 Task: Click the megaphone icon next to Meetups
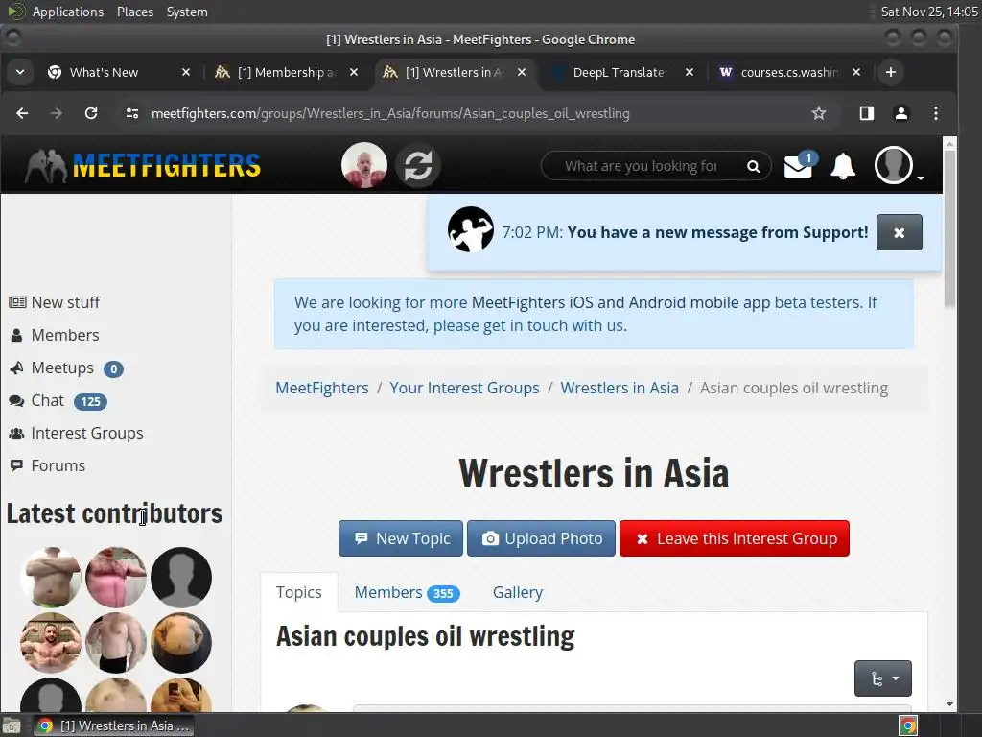(x=17, y=368)
